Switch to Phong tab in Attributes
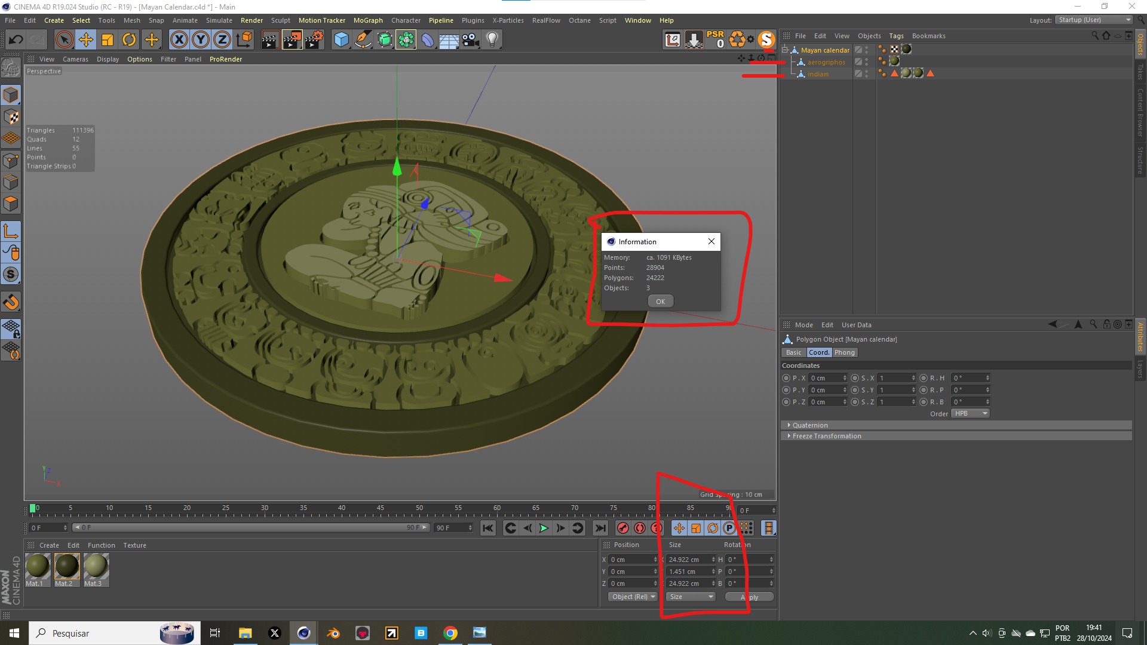This screenshot has width=1147, height=645. (x=844, y=352)
